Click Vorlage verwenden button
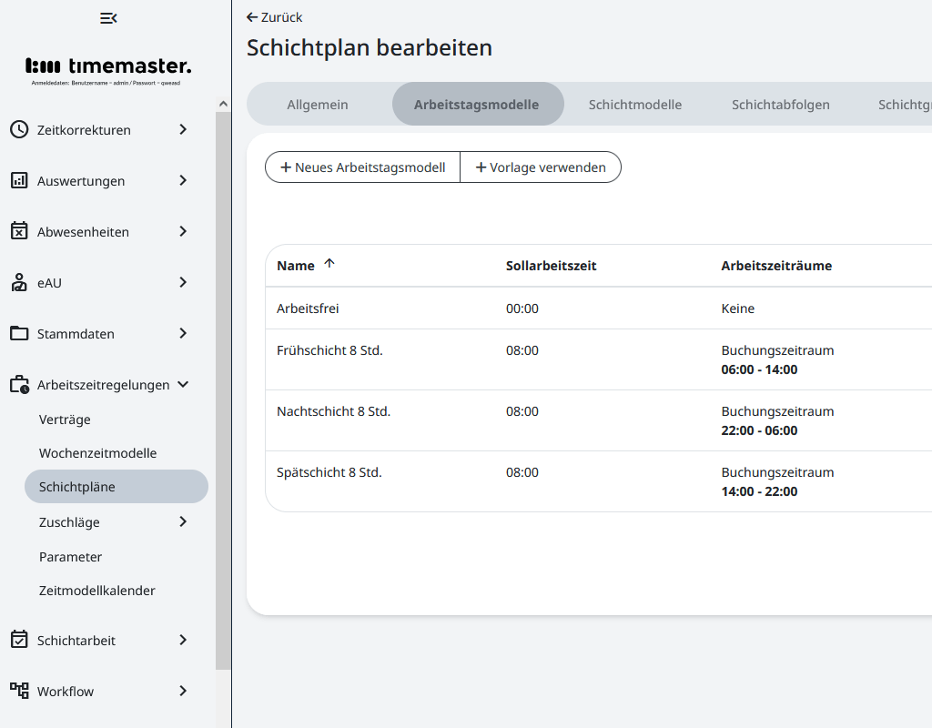 [x=541, y=167]
